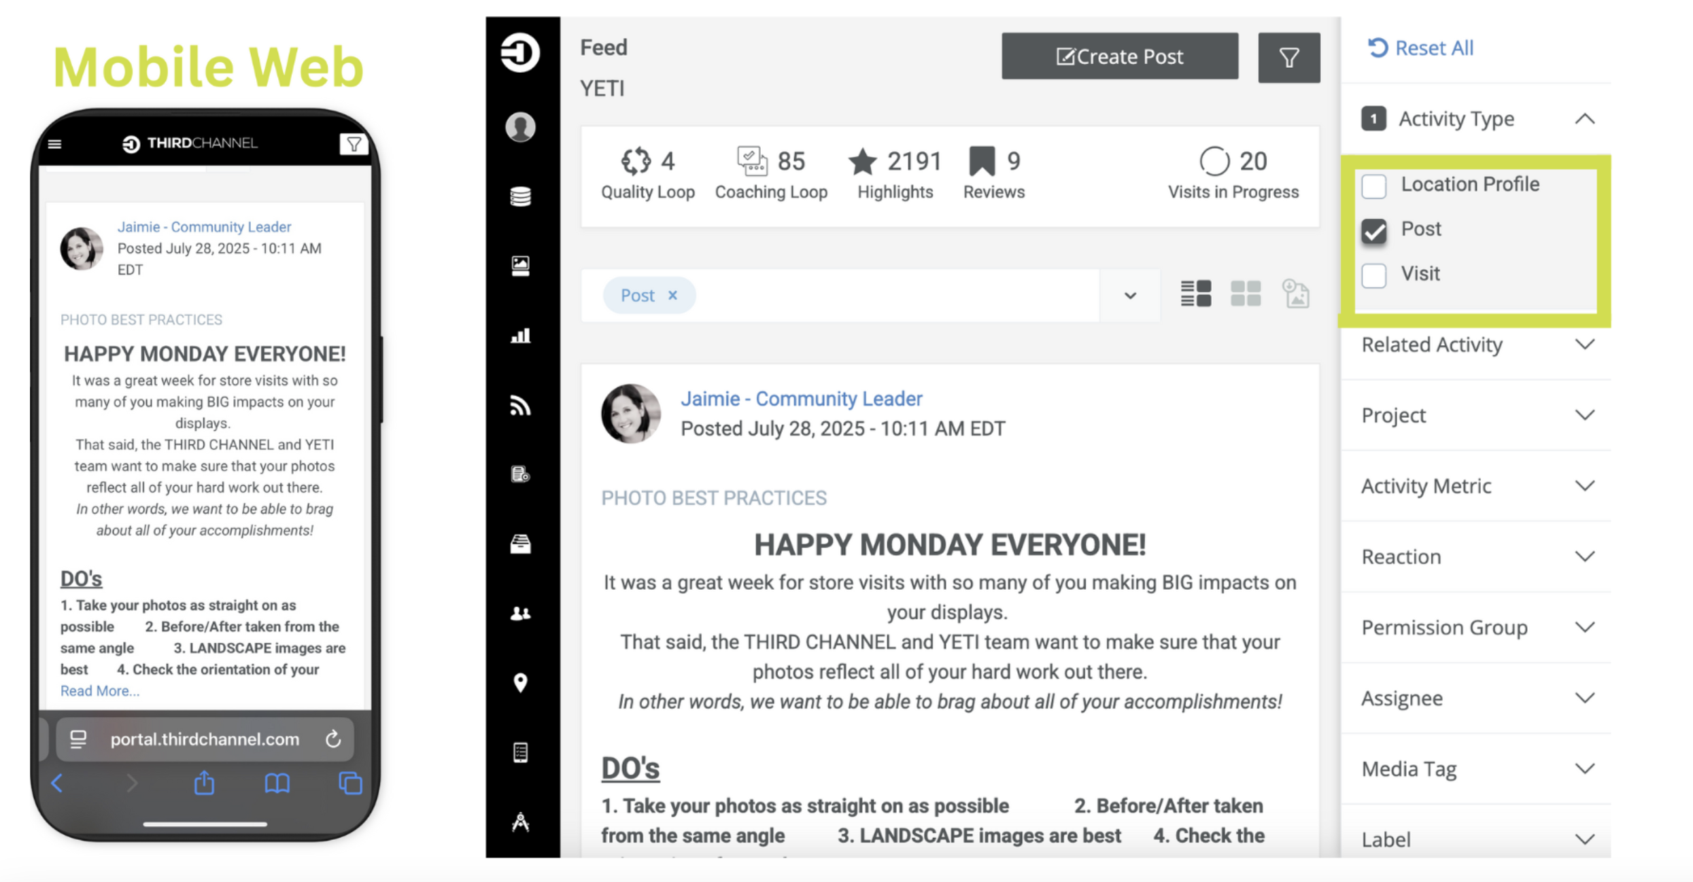Image resolution: width=1693 pixels, height=882 pixels.
Task: Open the Jaimie - Community Leader profile link
Action: [x=802, y=399]
